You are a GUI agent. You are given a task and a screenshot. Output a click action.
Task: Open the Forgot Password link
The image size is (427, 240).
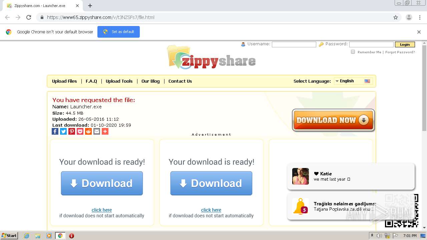(400, 52)
